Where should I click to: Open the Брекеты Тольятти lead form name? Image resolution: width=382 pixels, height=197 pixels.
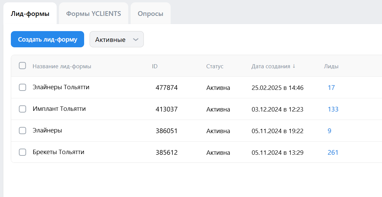tap(58, 152)
